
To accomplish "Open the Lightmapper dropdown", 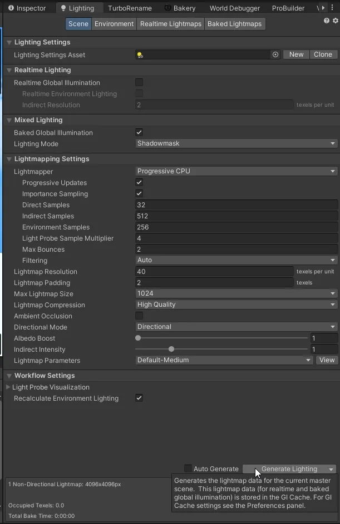I will click(236, 171).
